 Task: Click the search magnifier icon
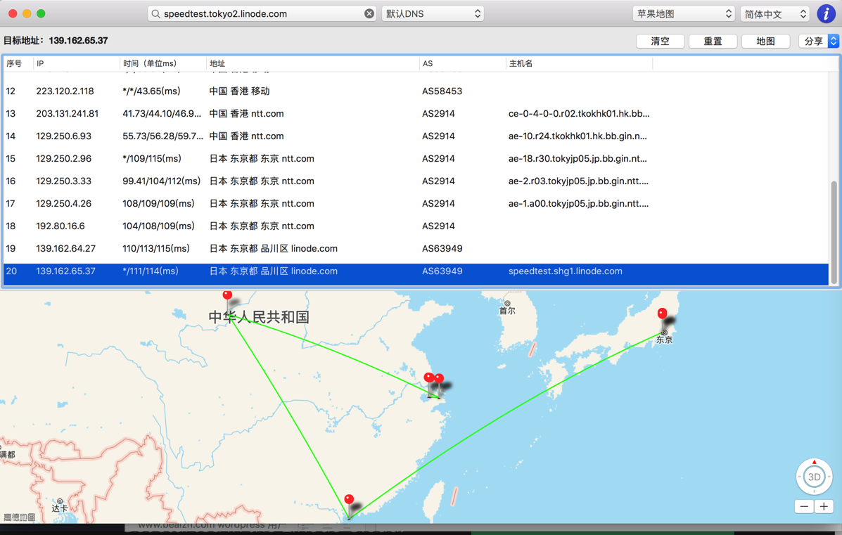click(x=155, y=14)
